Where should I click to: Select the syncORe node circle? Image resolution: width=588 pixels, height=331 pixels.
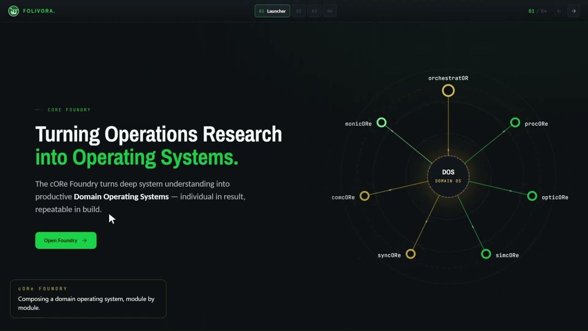(x=411, y=254)
